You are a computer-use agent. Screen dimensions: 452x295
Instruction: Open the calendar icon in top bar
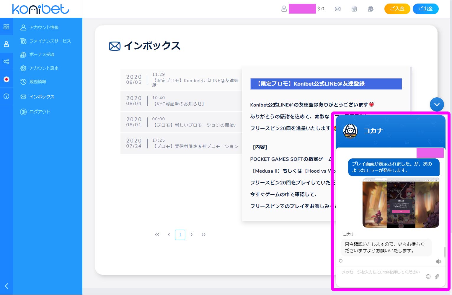click(x=354, y=9)
